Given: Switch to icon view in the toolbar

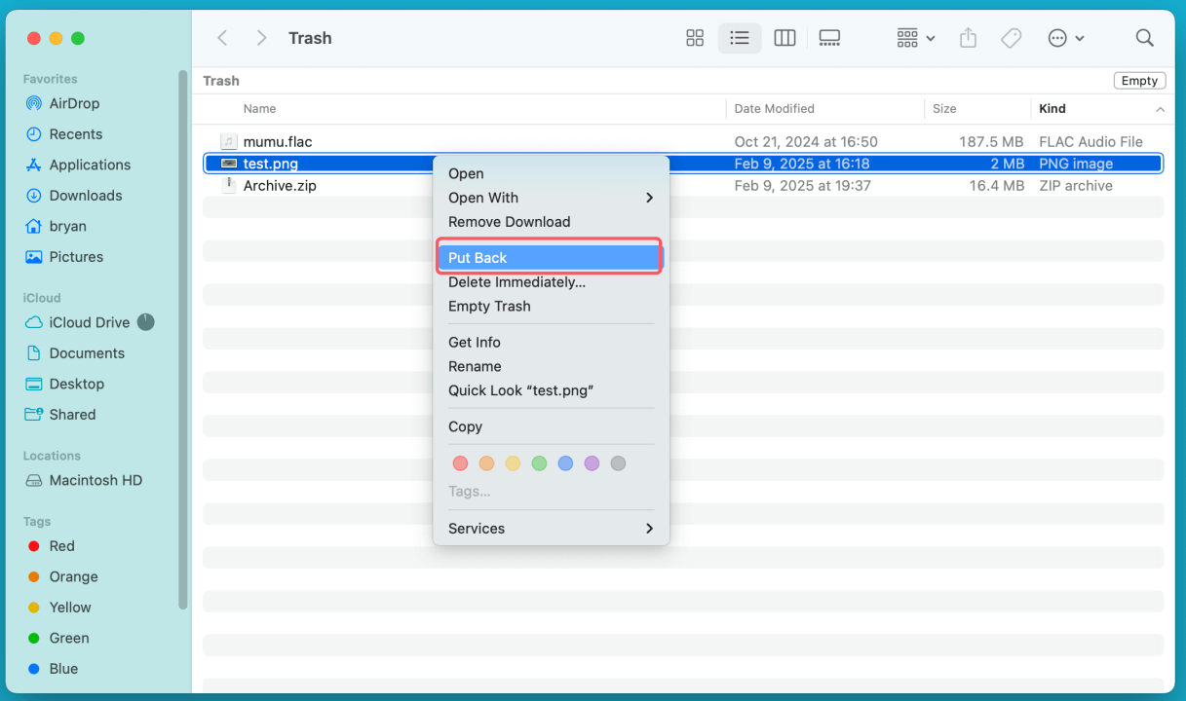Looking at the screenshot, I should [x=695, y=38].
